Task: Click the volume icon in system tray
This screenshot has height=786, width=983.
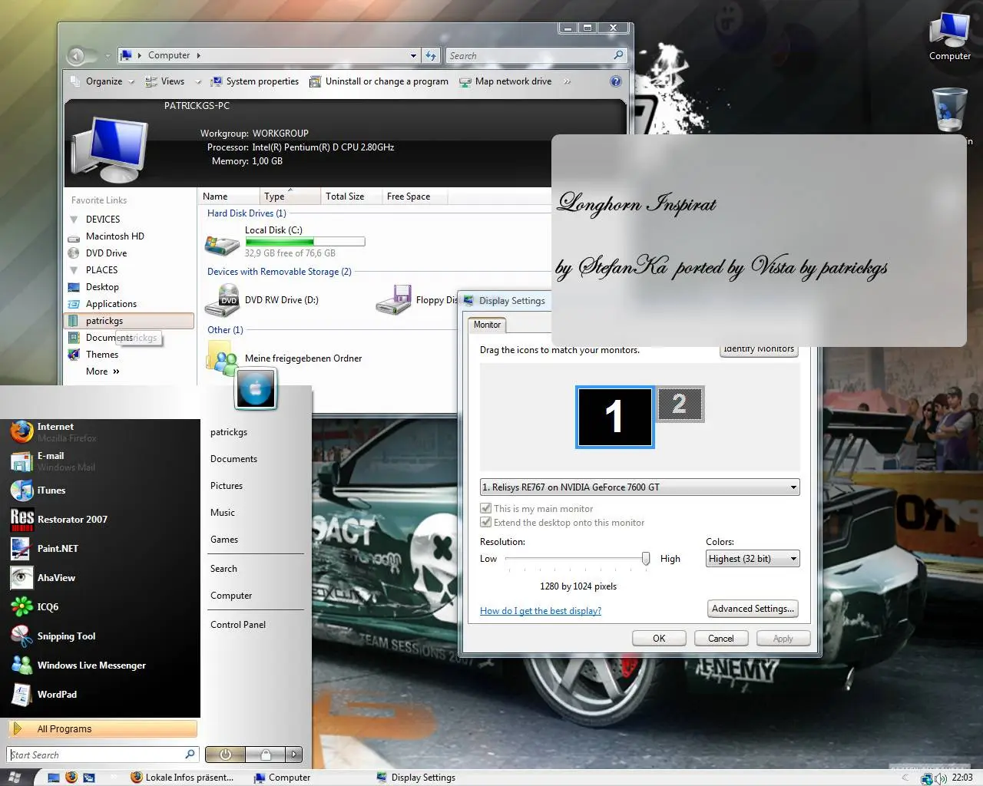Action: click(941, 778)
